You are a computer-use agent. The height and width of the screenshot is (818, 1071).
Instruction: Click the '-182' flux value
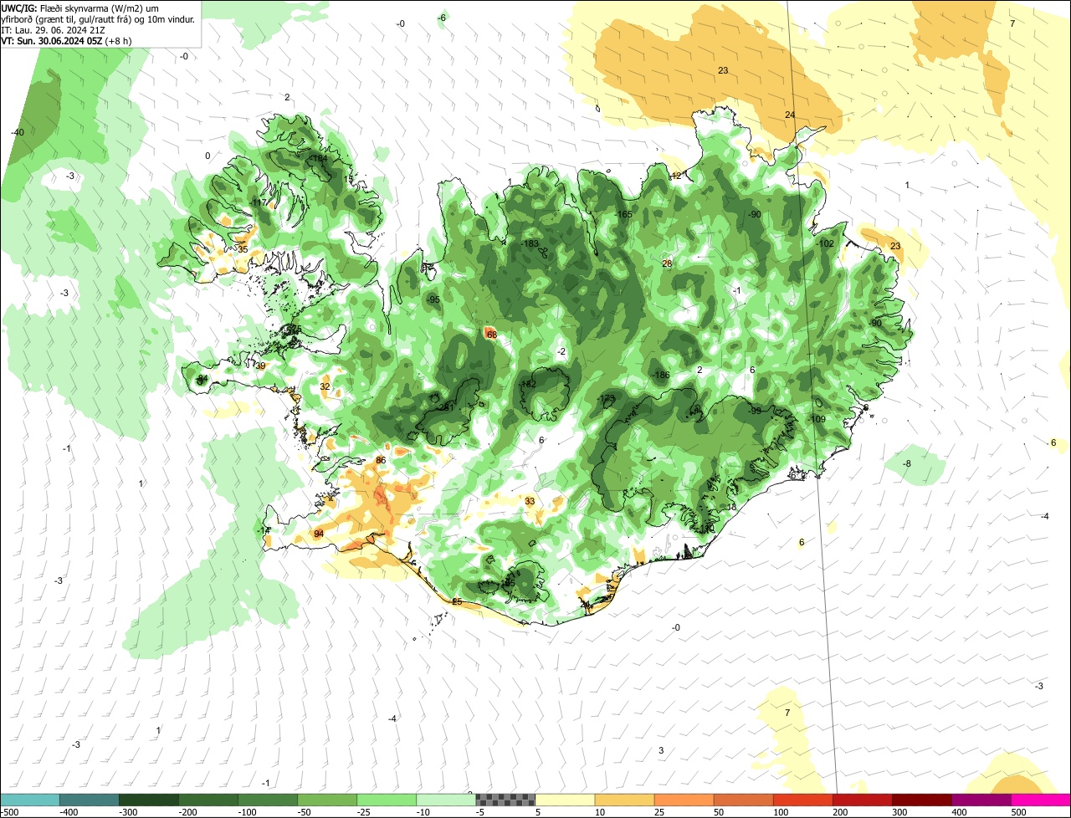pos(528,384)
